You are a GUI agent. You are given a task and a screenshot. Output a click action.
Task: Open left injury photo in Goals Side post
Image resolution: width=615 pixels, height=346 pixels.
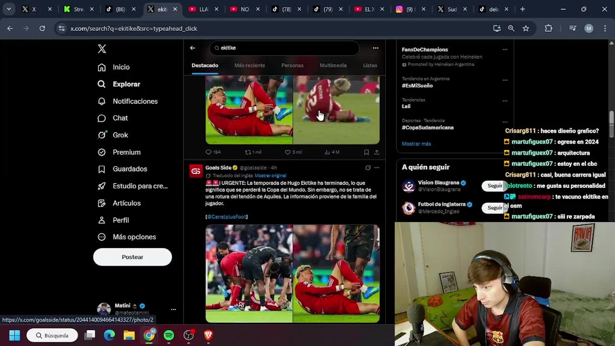249,273
